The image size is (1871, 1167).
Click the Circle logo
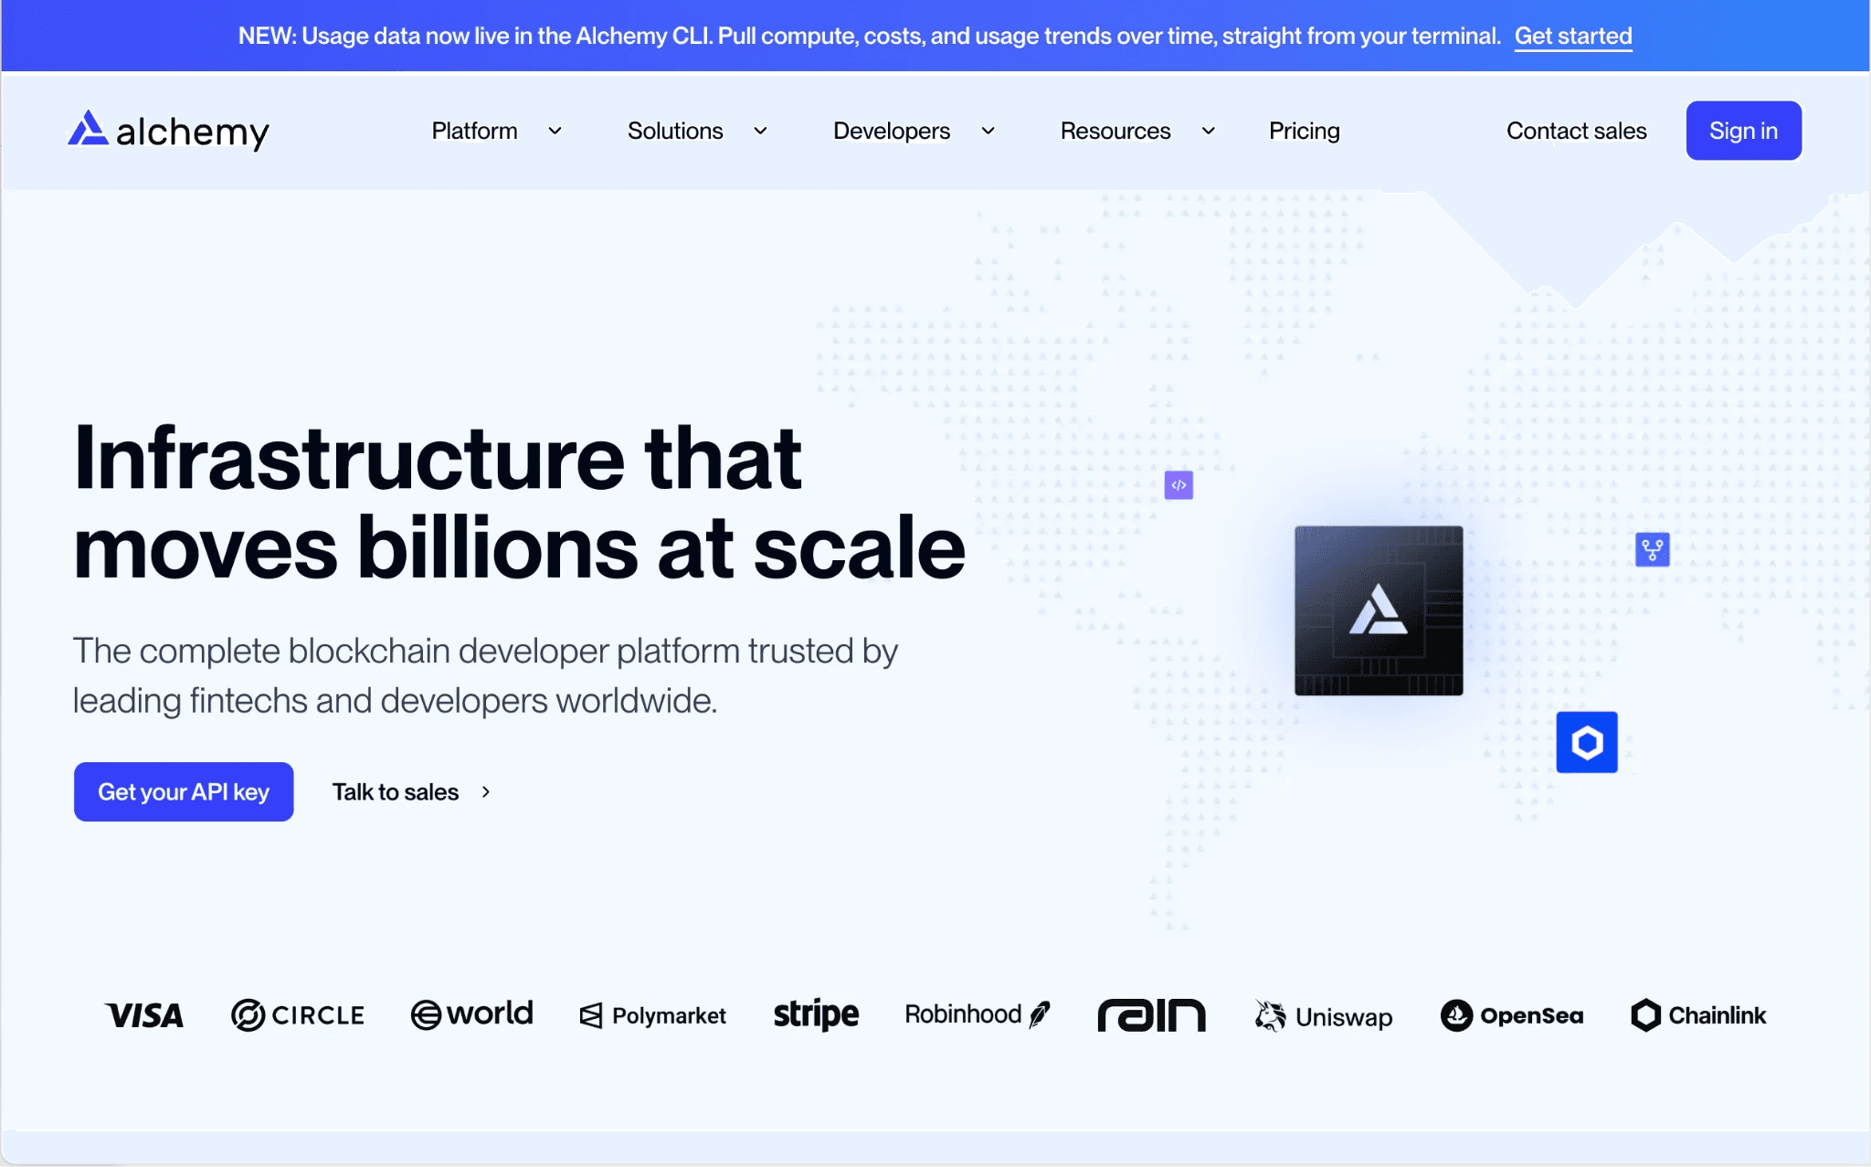(x=298, y=1015)
